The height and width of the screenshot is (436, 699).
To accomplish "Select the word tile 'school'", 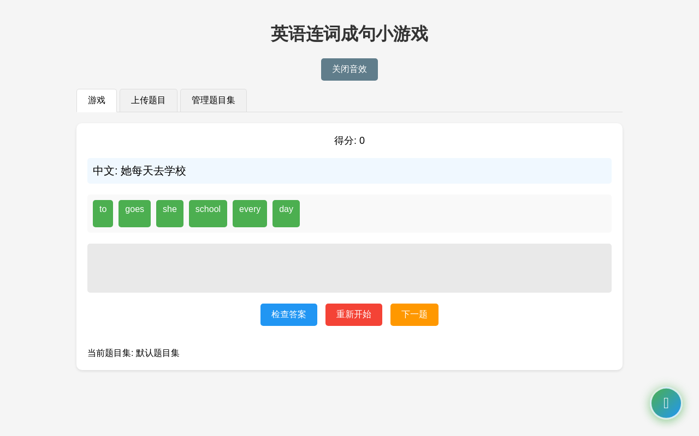I will tap(208, 213).
